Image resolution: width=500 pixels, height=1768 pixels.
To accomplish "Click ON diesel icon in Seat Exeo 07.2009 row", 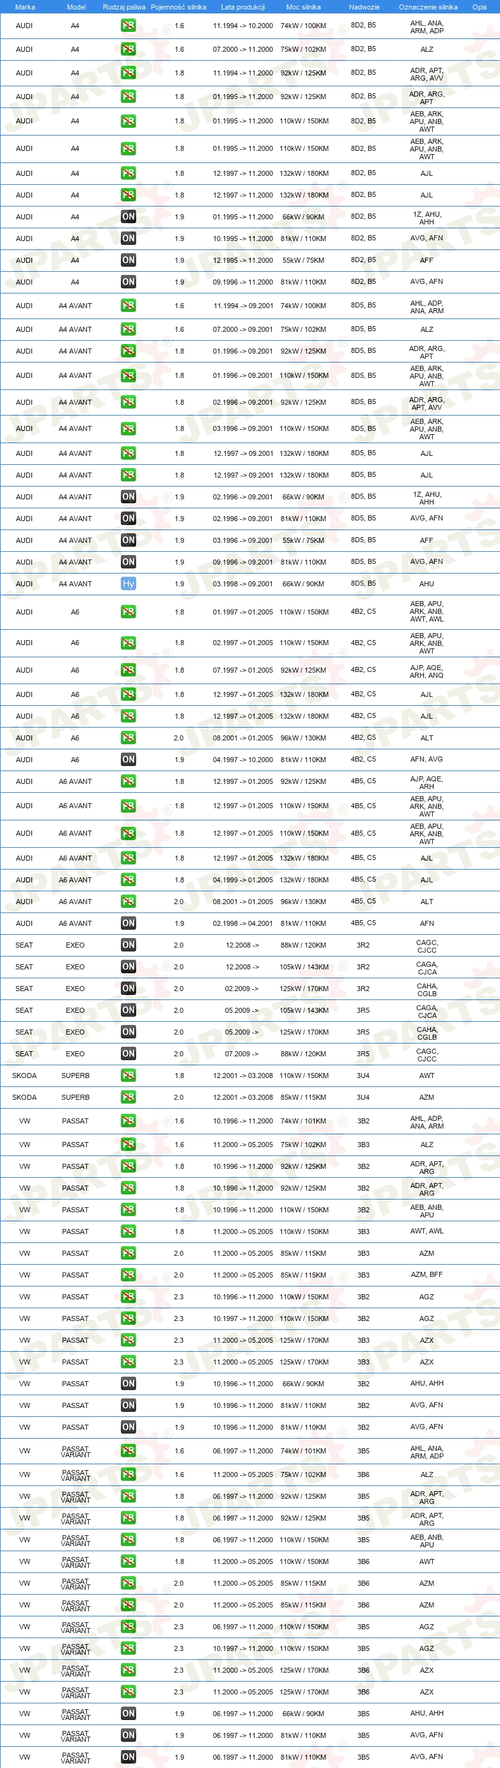I will click(x=129, y=1053).
